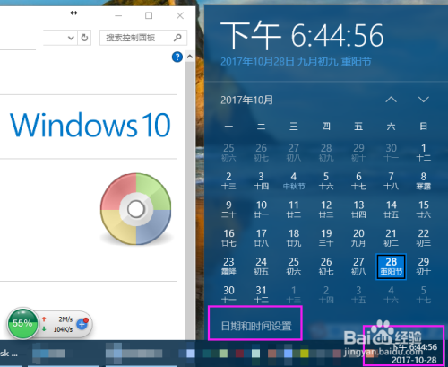This screenshot has height=367, width=448.
Task: Select October 20 九月
Action: [x=358, y=238]
